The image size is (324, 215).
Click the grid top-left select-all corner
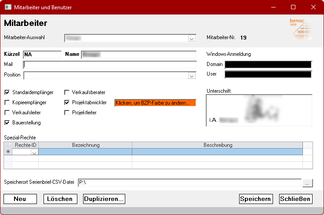[8, 145]
